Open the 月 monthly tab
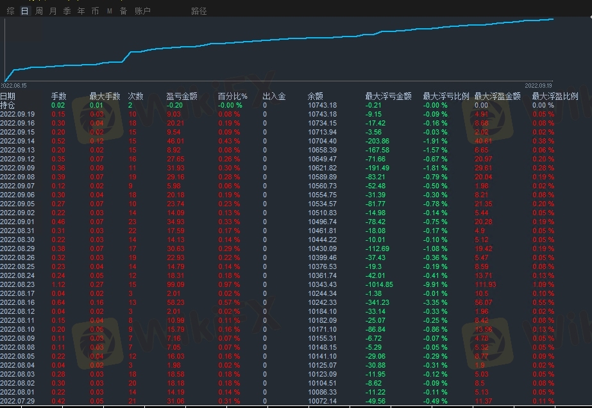The width and height of the screenshot is (592, 408). pyautogui.click(x=53, y=11)
